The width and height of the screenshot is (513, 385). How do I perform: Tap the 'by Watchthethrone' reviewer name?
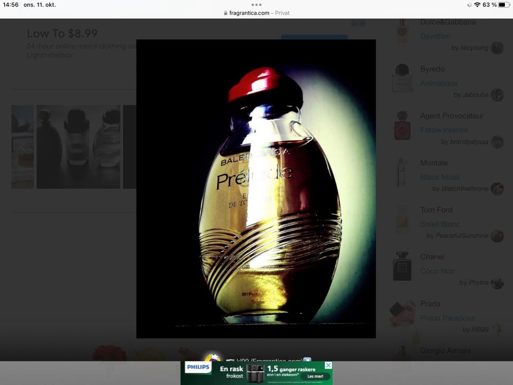(460, 189)
